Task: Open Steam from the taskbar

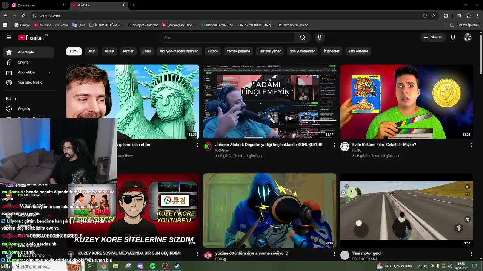Action: 177,266
